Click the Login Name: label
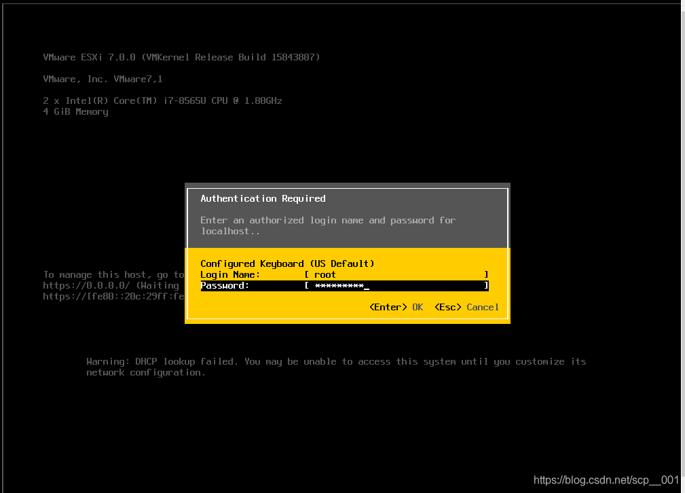This screenshot has width=685, height=493. [x=230, y=274]
